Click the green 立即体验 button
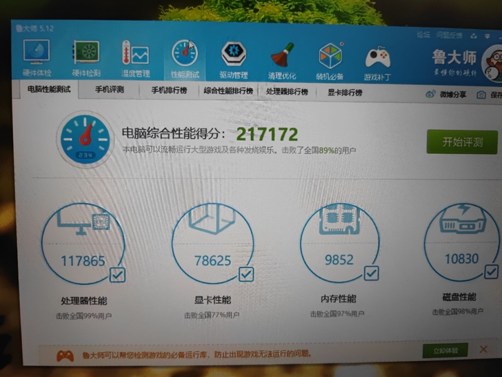The image size is (502, 377). [445, 351]
